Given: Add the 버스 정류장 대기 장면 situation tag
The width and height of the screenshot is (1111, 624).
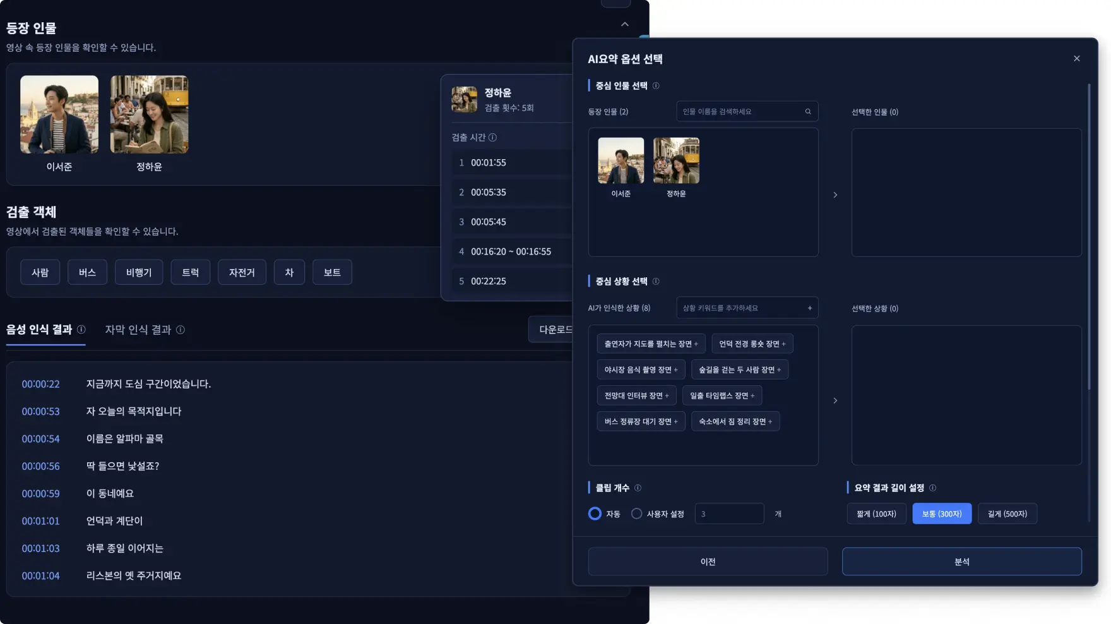Looking at the screenshot, I should [641, 422].
